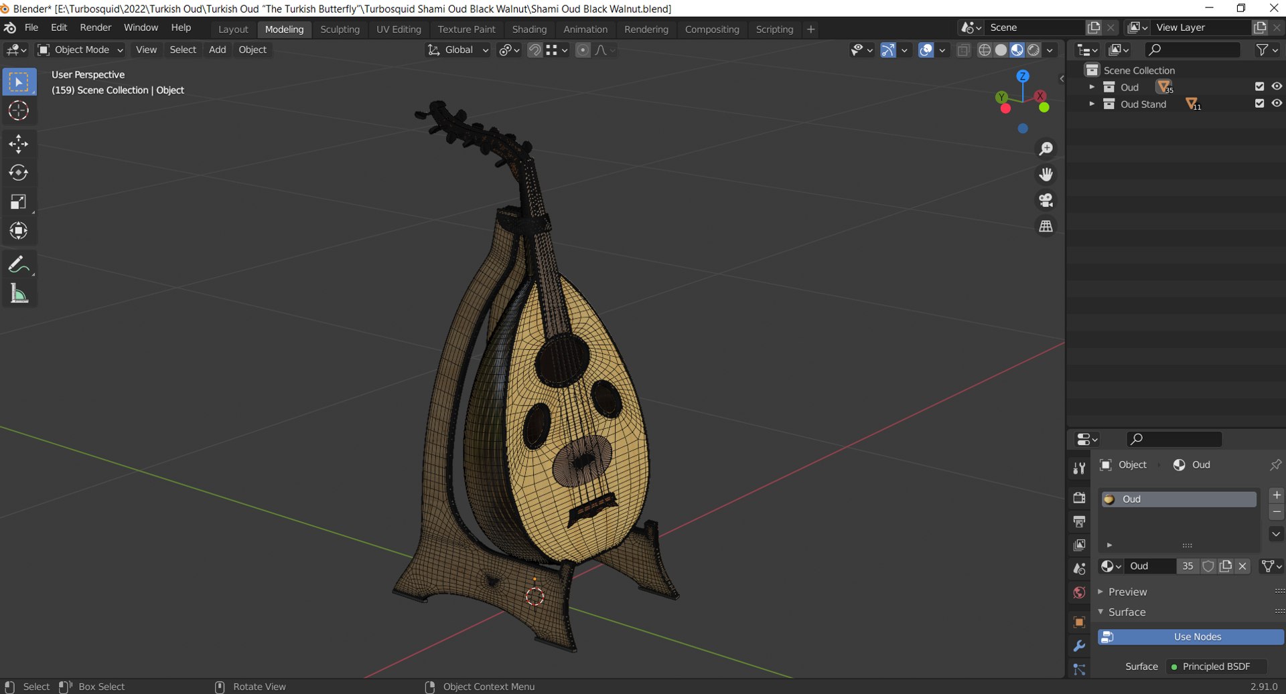The width and height of the screenshot is (1286, 694).
Task: Open Render properties tab icon
Action: (x=1079, y=497)
